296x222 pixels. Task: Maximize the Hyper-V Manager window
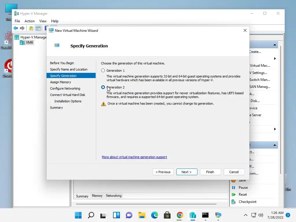click(x=265, y=13)
